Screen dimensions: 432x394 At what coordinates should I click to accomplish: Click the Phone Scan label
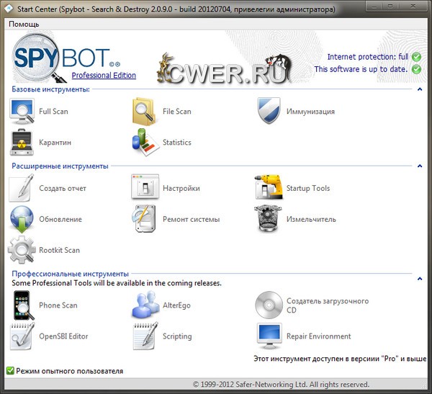pos(58,305)
